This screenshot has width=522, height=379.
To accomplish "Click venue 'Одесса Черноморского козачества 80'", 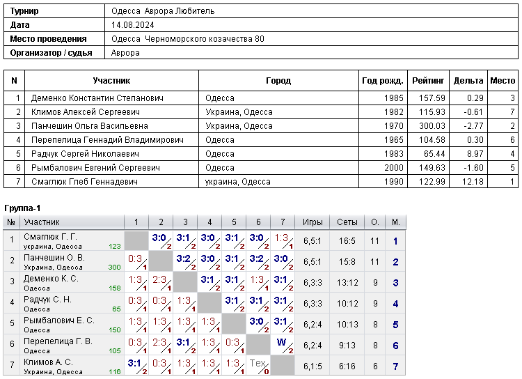I will [188, 39].
